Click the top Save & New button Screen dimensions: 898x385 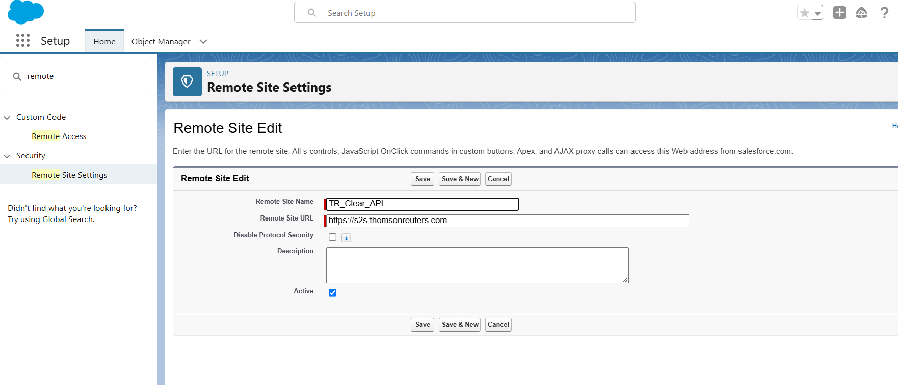point(460,179)
